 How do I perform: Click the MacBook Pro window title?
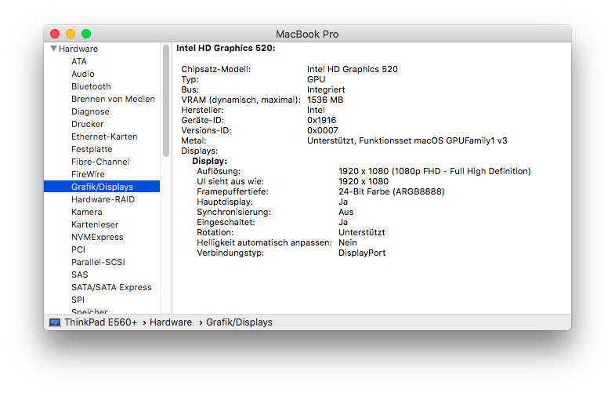307,35
